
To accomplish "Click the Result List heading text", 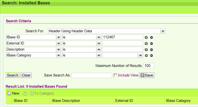I will [36, 86].
